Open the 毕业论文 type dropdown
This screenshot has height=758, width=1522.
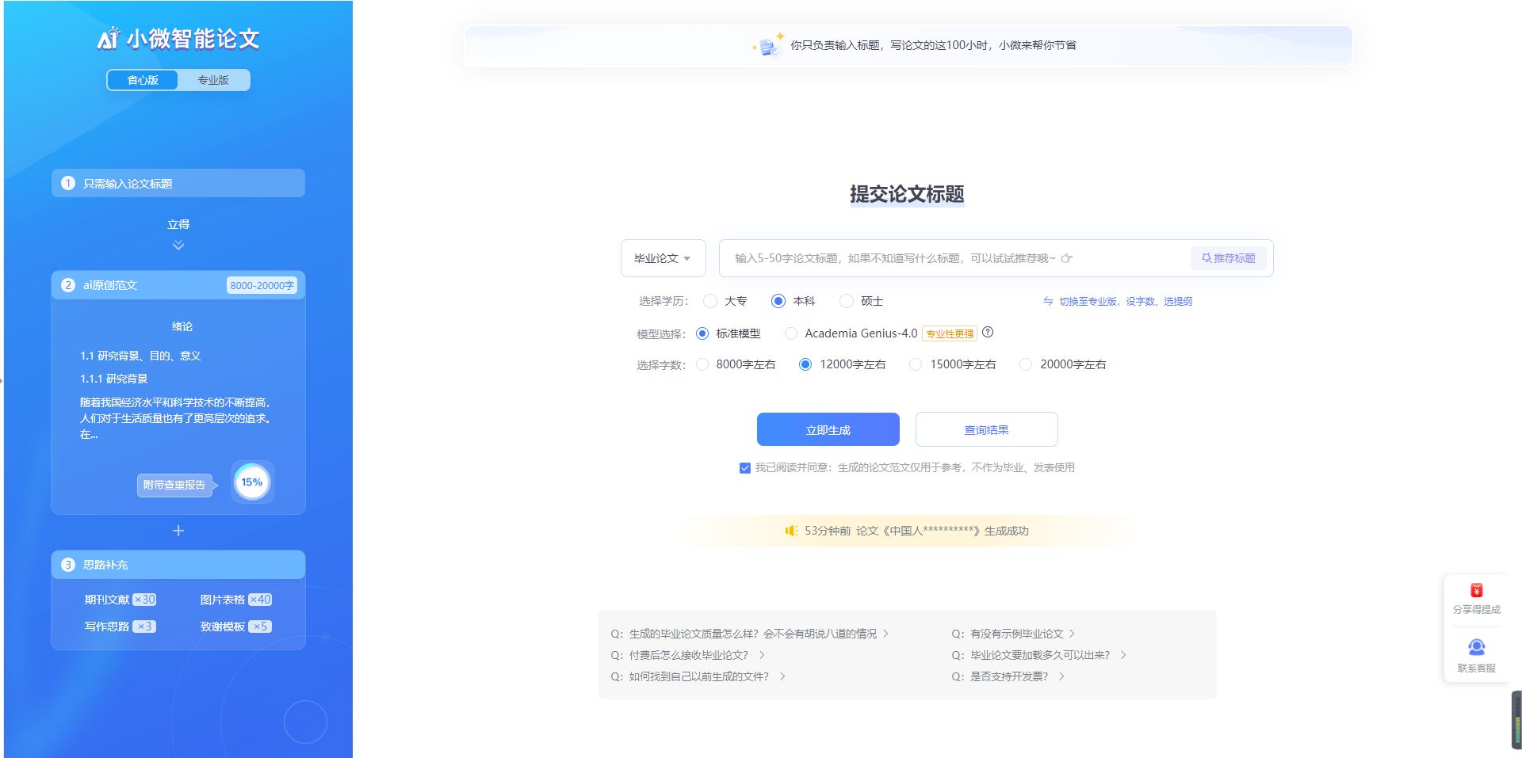663,258
